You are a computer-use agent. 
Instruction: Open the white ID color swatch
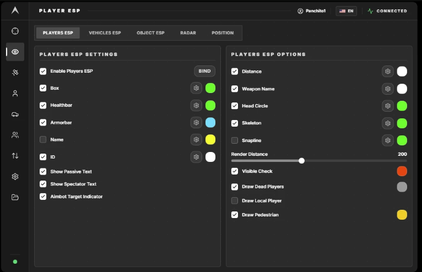210,157
